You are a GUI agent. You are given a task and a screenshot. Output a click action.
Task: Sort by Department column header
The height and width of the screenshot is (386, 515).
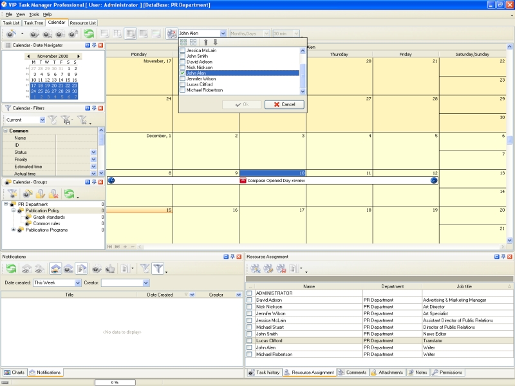(392, 286)
